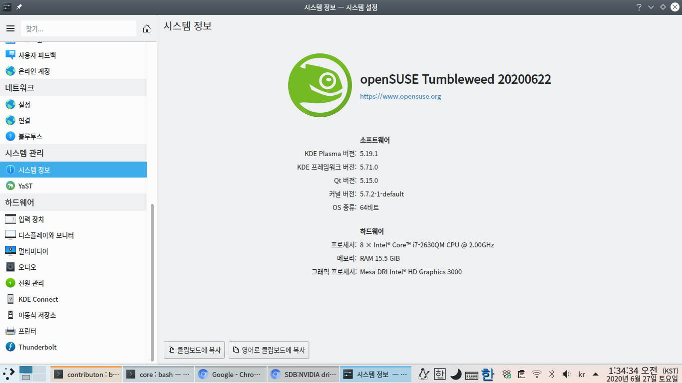Select the 시스템 정보 sidebar entry
The image size is (682, 383).
[x=73, y=170]
